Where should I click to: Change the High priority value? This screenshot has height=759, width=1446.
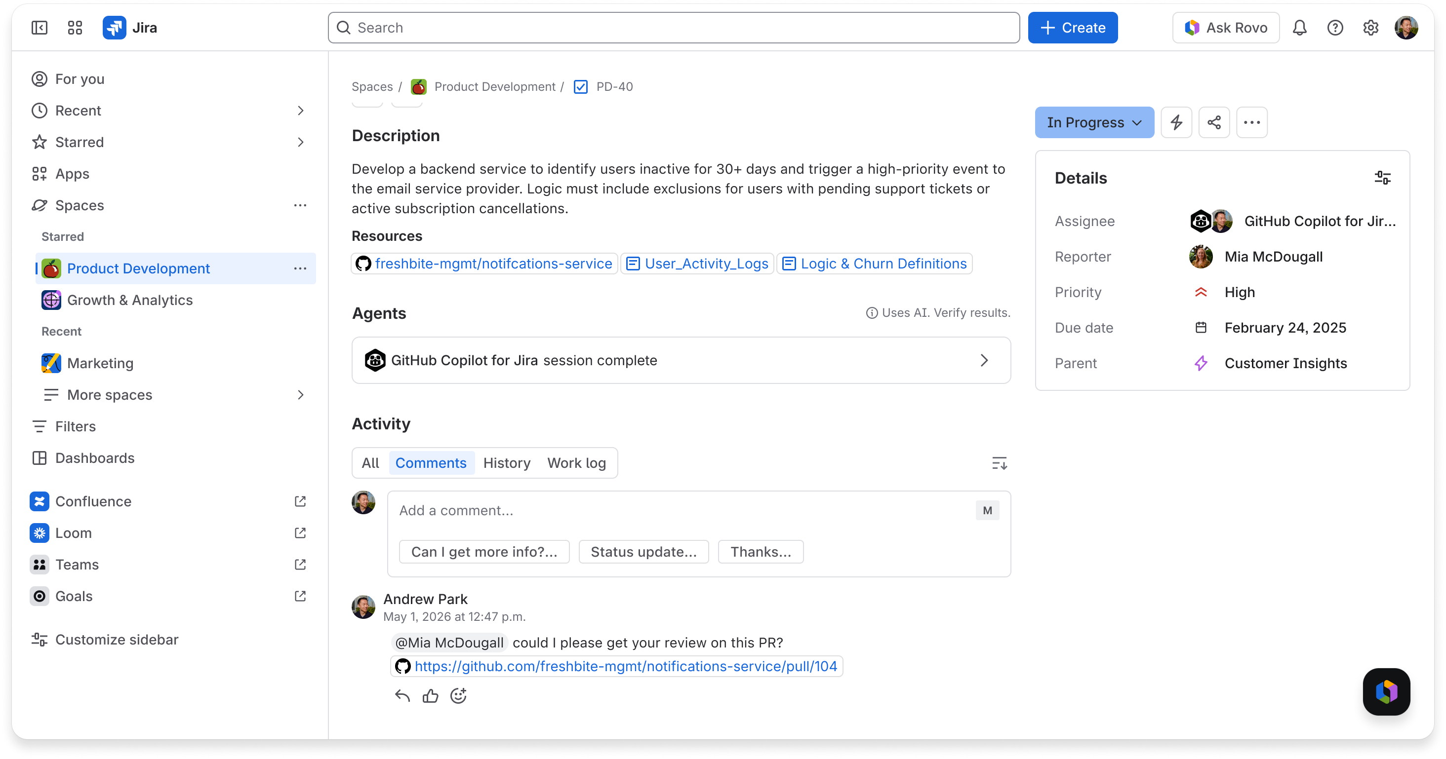tap(1224, 292)
